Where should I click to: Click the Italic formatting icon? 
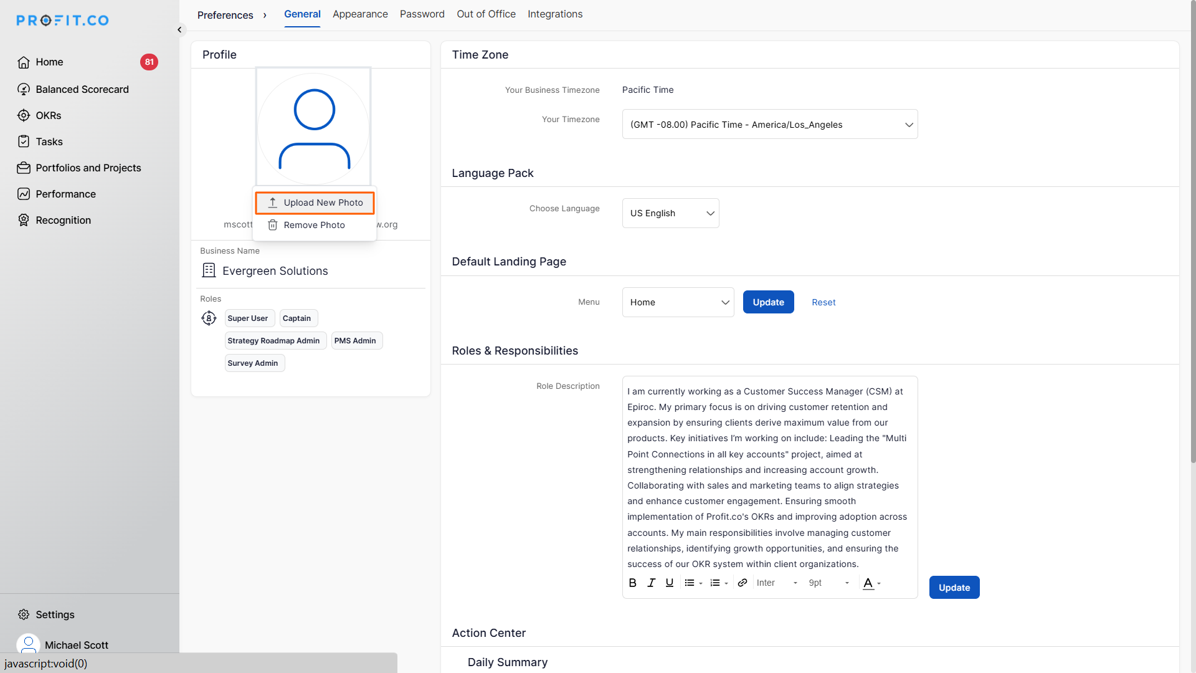[x=651, y=583]
